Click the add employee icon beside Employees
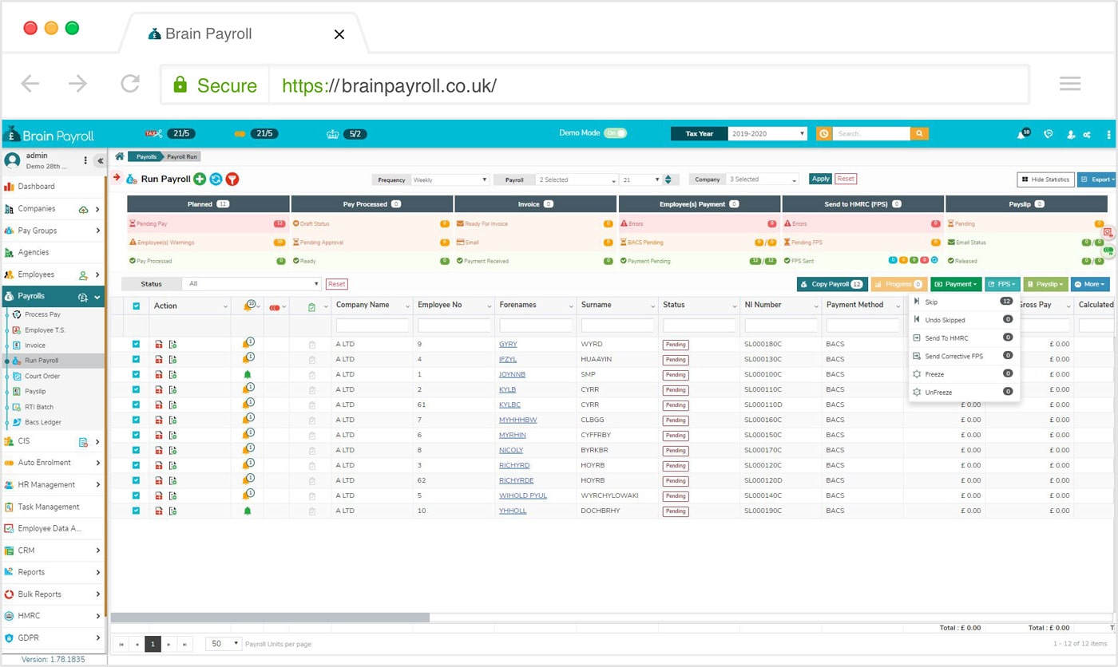The height and width of the screenshot is (667, 1118). 83,275
